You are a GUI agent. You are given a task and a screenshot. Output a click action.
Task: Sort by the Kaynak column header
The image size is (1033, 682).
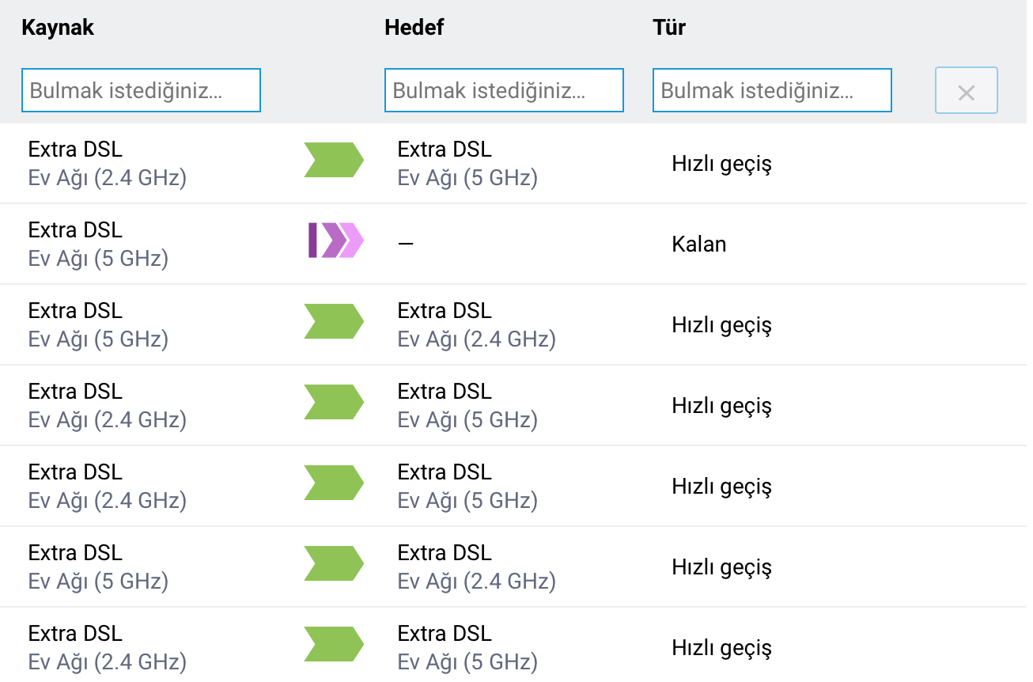coord(58,27)
